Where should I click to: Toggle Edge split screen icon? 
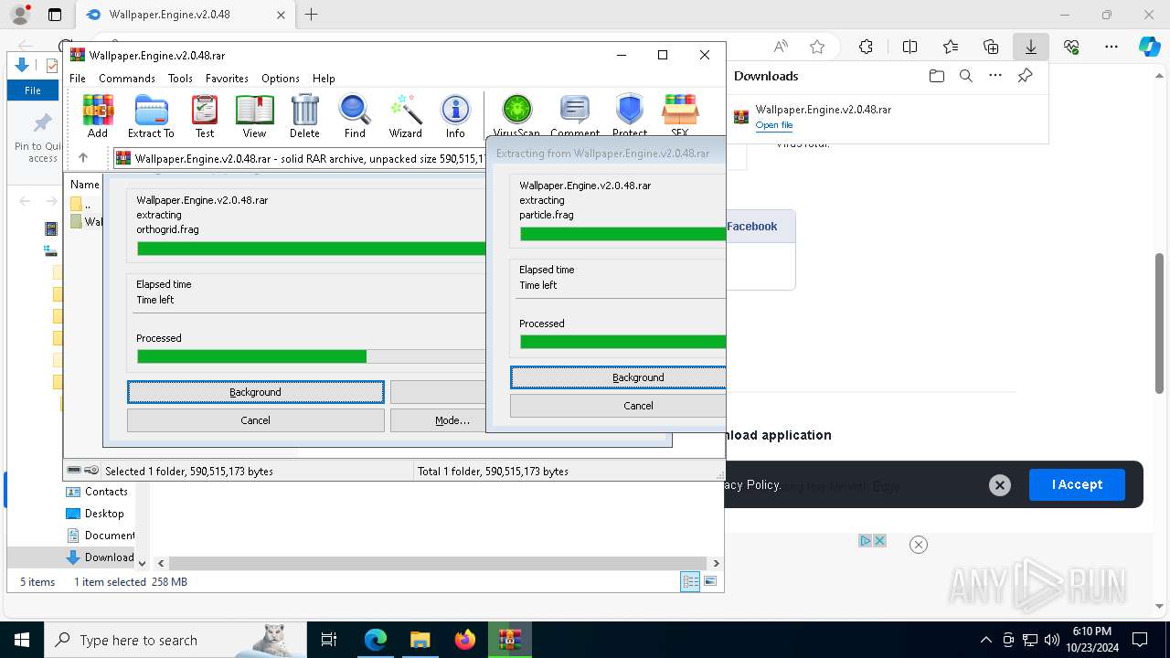tap(909, 47)
